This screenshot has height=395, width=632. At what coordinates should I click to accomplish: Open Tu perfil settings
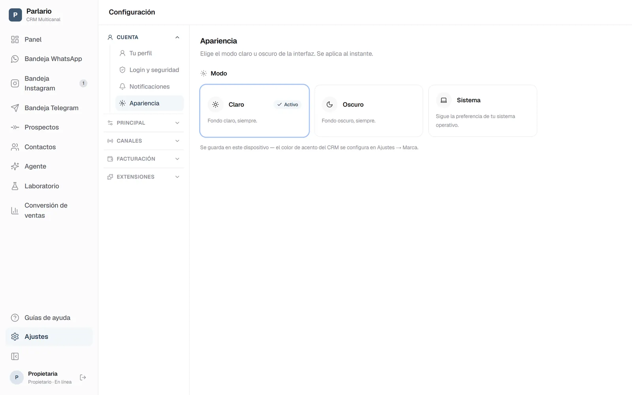tap(149, 53)
